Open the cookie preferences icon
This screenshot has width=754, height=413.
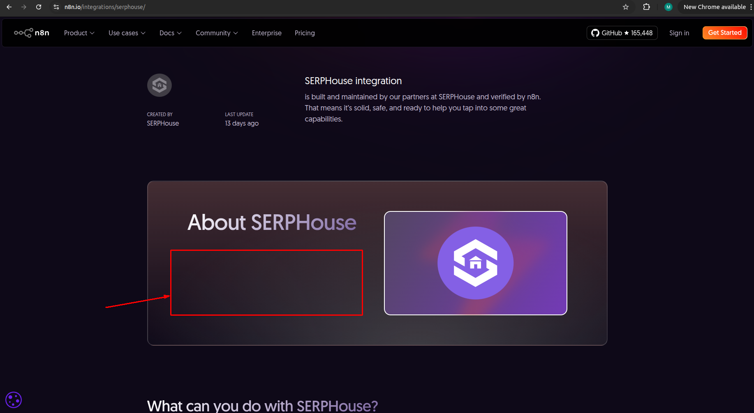tap(14, 400)
